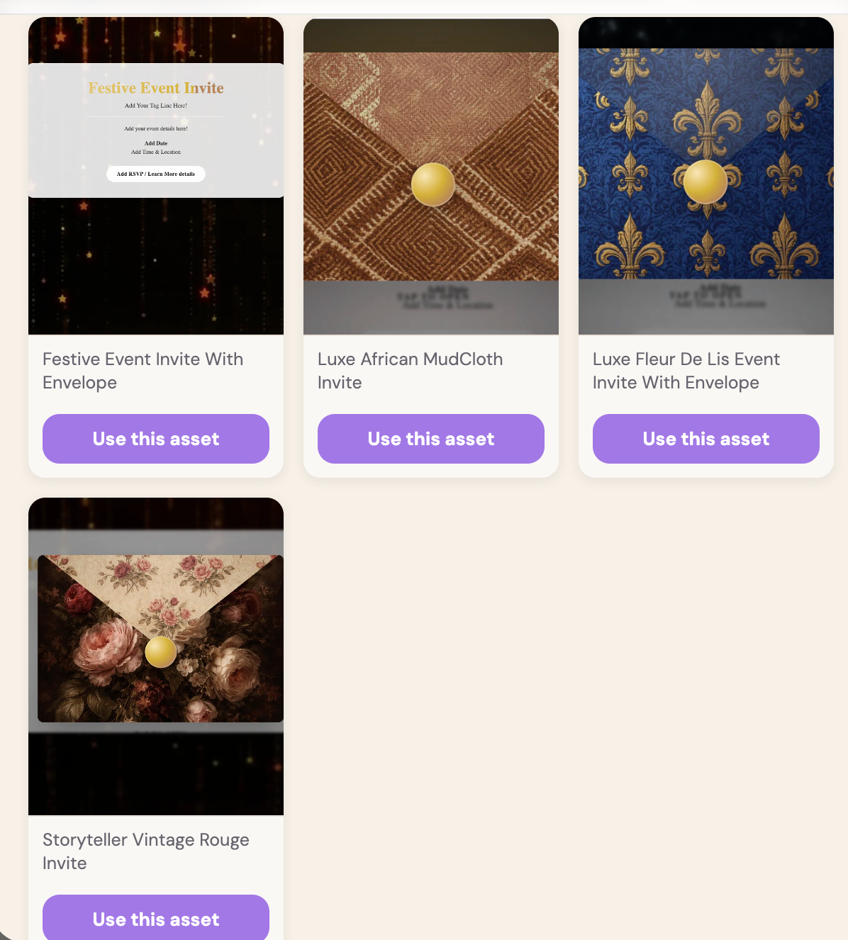Click the "Luxe African MudCloth Invite" title
This screenshot has height=940, width=848.
coord(410,371)
